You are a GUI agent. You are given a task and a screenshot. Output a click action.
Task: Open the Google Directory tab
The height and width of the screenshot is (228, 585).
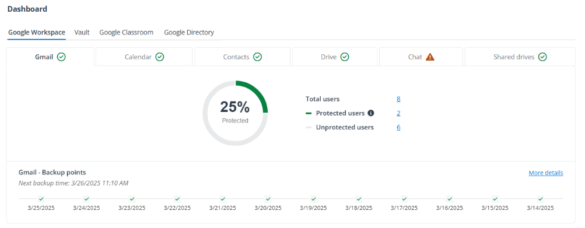(189, 33)
